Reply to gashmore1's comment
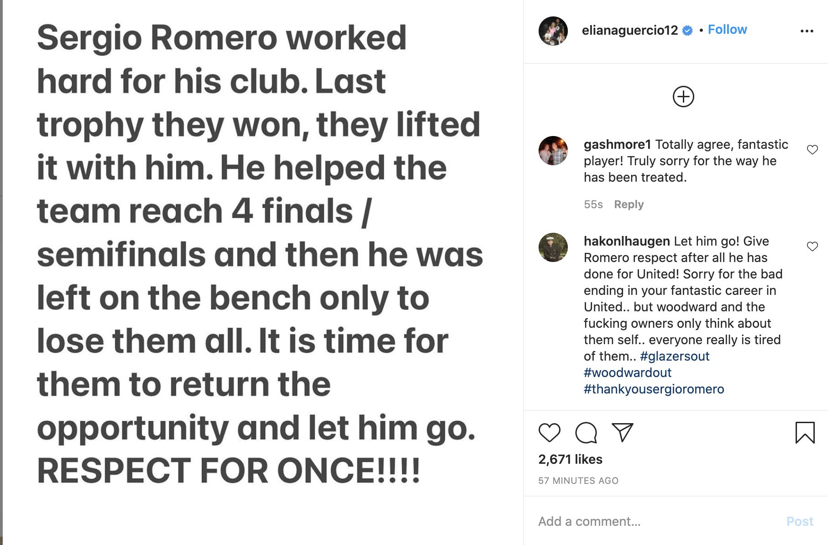 coord(629,204)
